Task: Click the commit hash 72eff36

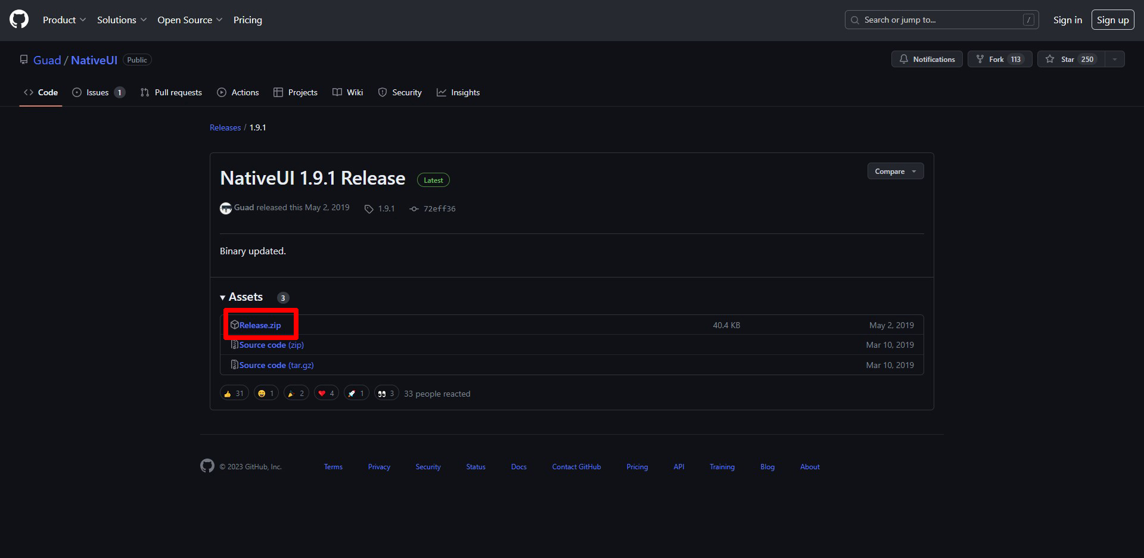Action: click(439, 209)
